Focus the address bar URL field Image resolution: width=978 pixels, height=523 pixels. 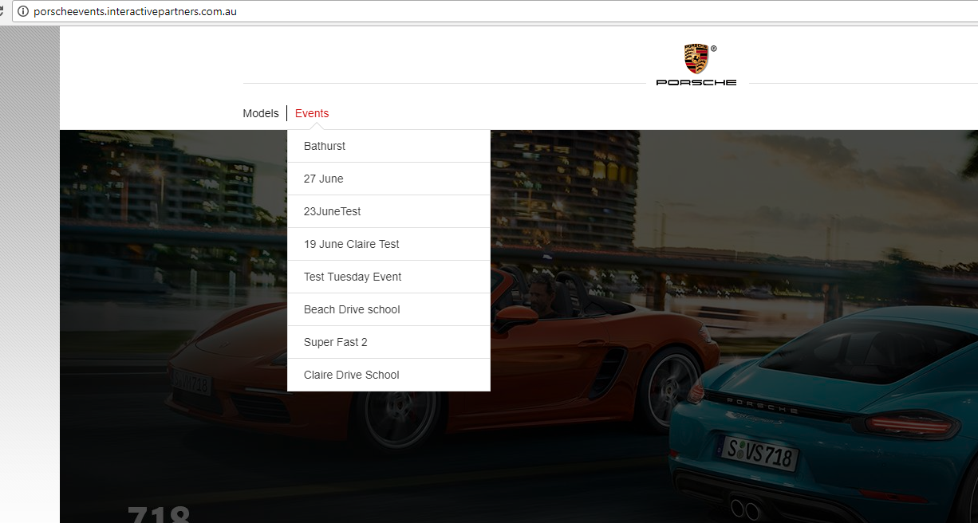(x=319, y=11)
